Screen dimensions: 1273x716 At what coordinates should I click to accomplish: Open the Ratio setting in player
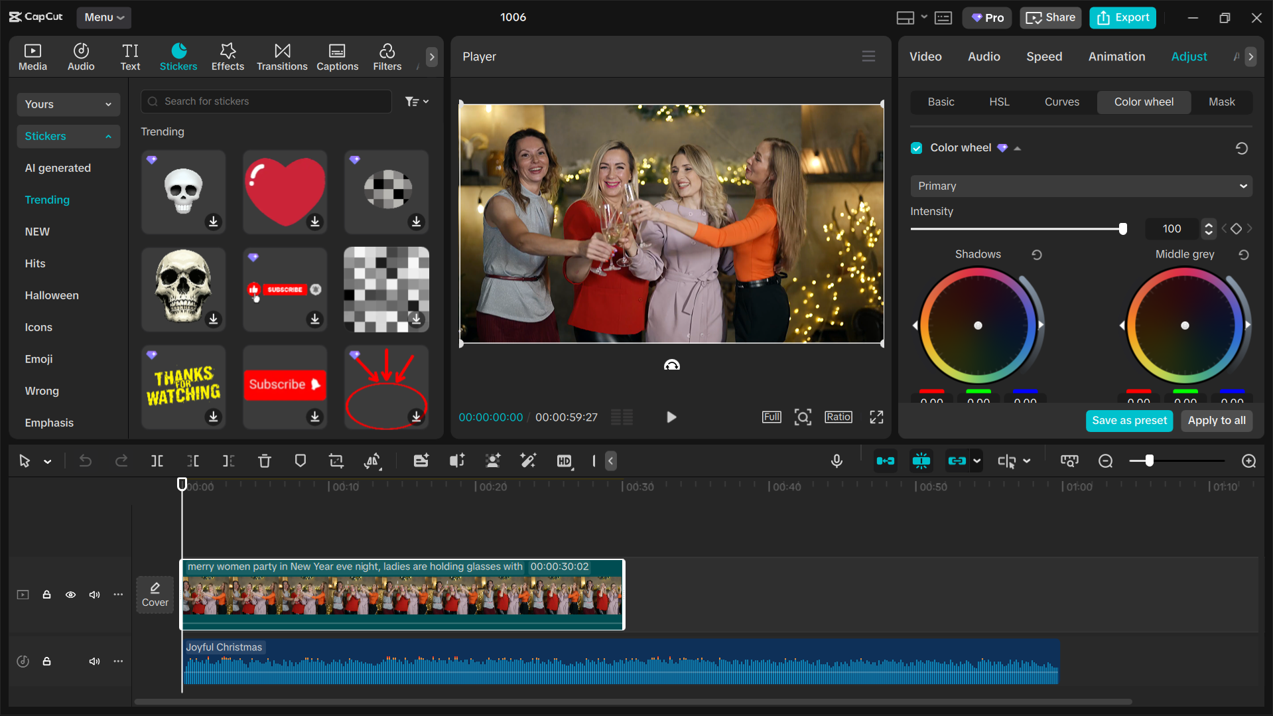(838, 417)
